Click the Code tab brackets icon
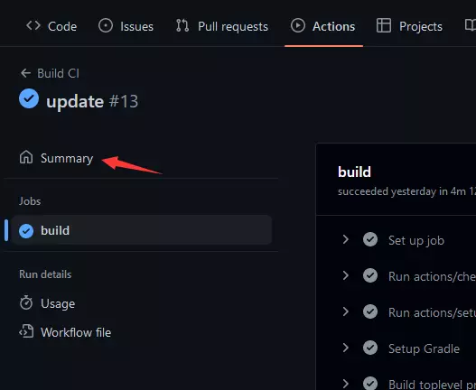Screen dimensions: 476x390 pyautogui.click(x=33, y=26)
